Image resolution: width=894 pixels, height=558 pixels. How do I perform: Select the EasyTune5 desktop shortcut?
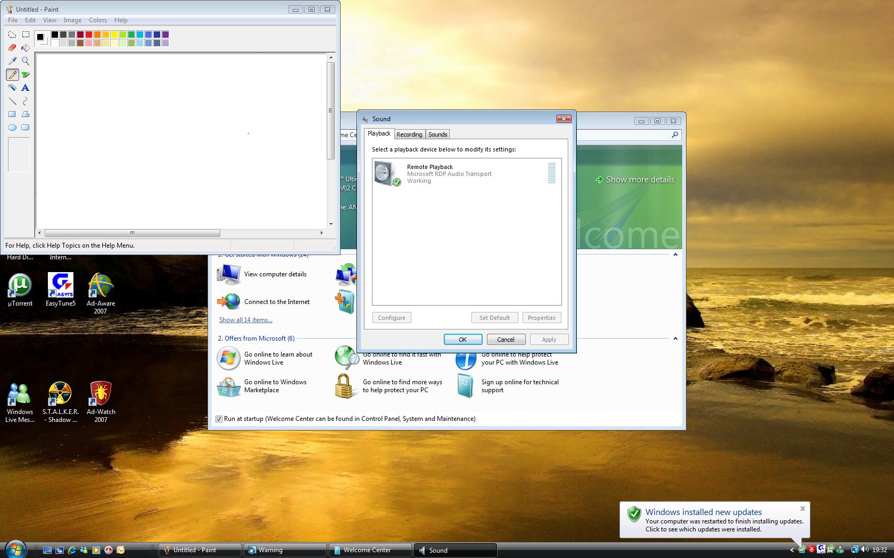pyautogui.click(x=60, y=290)
